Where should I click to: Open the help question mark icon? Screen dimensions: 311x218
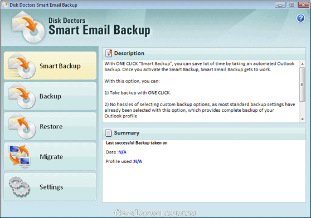pyautogui.click(x=300, y=18)
